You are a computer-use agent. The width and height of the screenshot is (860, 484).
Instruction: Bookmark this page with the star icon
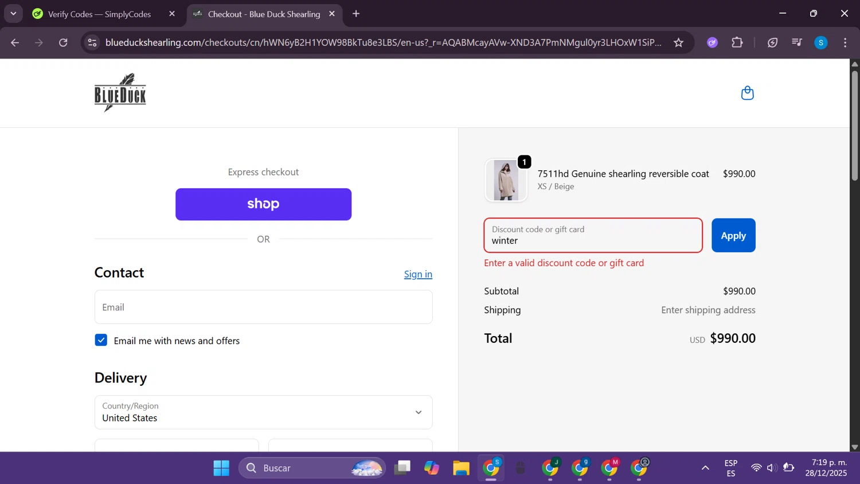(678, 42)
